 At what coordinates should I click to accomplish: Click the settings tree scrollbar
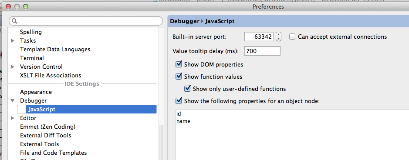(161, 142)
